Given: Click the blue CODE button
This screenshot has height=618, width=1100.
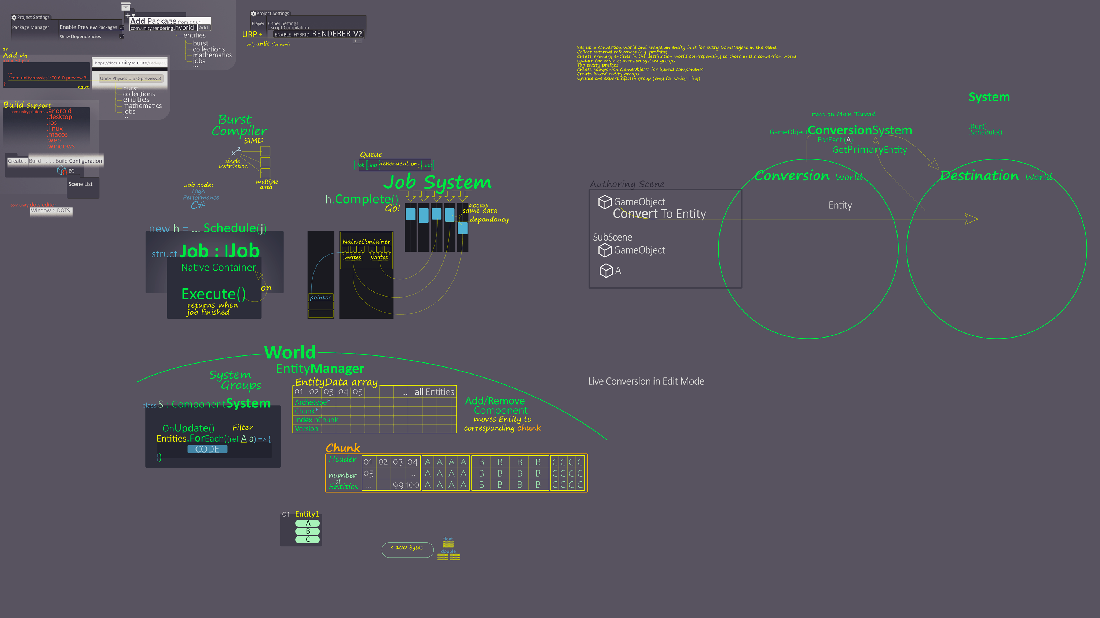Looking at the screenshot, I should pyautogui.click(x=207, y=449).
